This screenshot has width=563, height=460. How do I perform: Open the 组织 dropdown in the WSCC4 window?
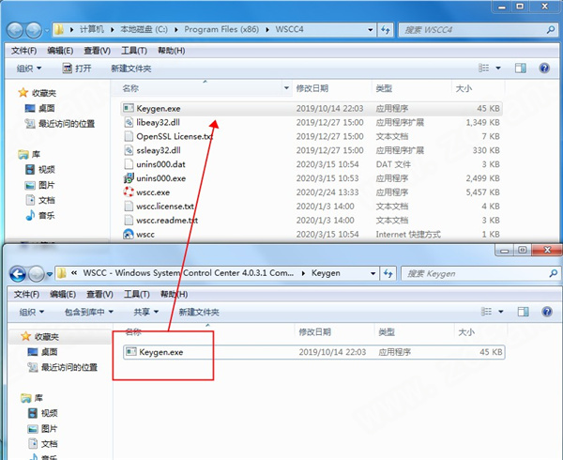point(29,69)
